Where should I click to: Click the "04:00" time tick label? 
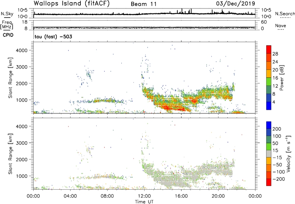point(70,196)
